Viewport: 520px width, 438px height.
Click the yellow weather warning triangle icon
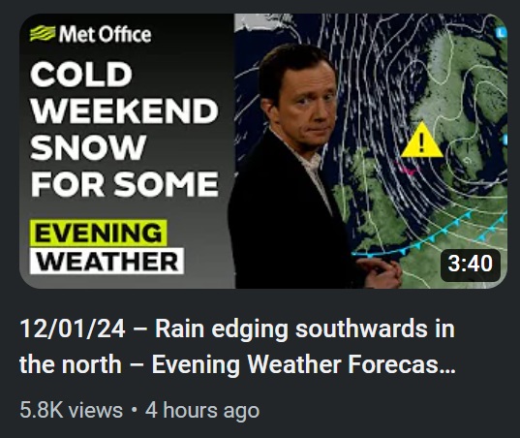tap(422, 141)
